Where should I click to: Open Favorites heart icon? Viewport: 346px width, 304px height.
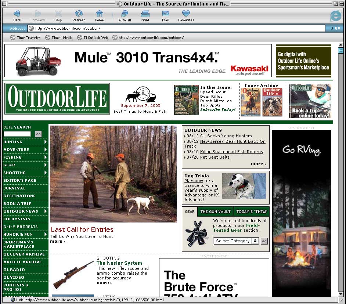pyautogui.click(x=186, y=16)
